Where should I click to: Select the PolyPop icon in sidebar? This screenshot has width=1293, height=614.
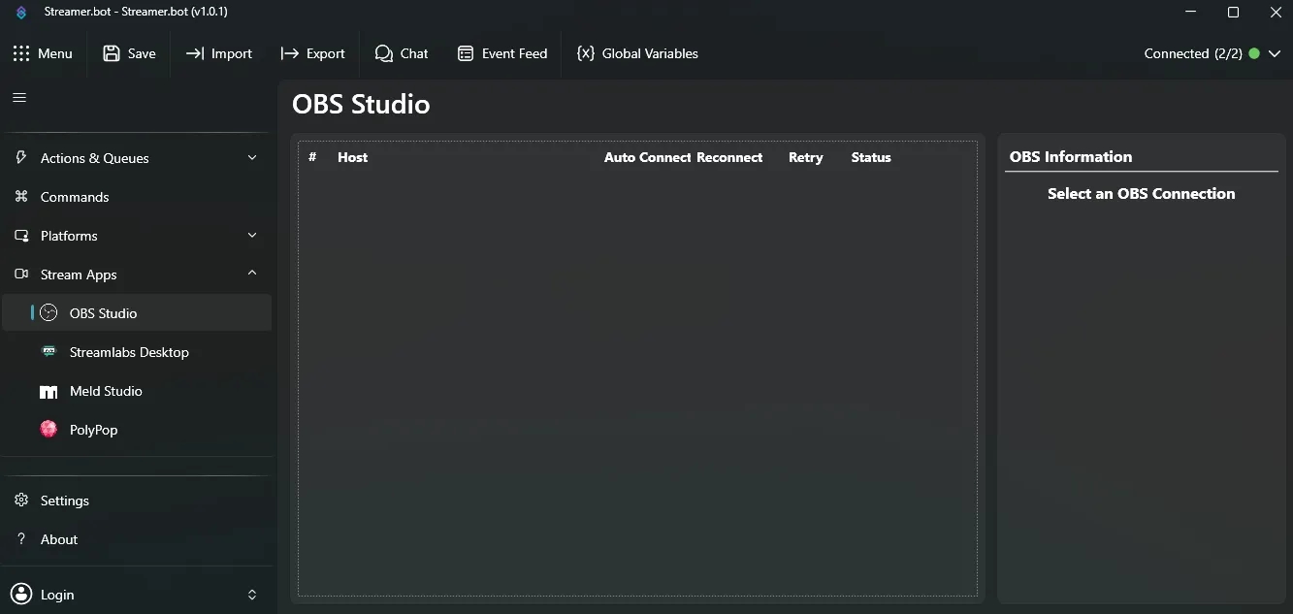pos(48,430)
